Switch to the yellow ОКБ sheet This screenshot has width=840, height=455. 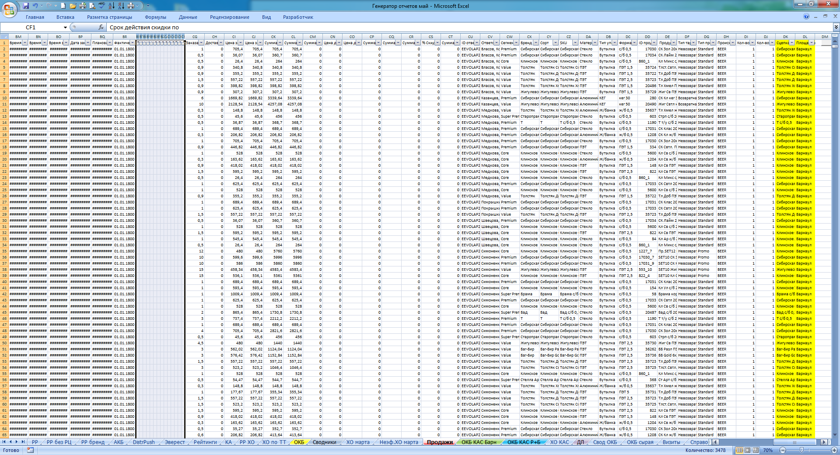pos(299,442)
